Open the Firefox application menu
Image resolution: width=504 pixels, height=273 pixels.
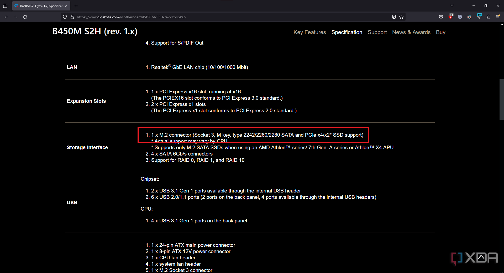coord(498,17)
